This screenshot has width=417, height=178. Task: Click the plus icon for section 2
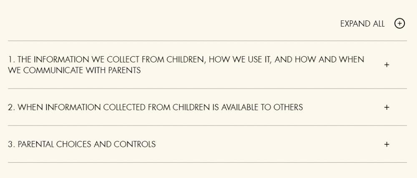tap(387, 107)
